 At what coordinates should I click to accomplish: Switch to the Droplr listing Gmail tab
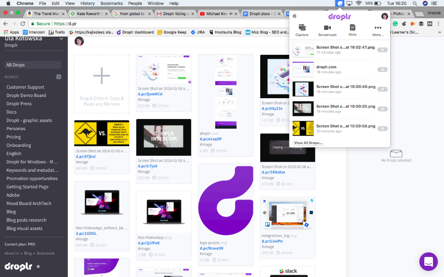[175, 14]
